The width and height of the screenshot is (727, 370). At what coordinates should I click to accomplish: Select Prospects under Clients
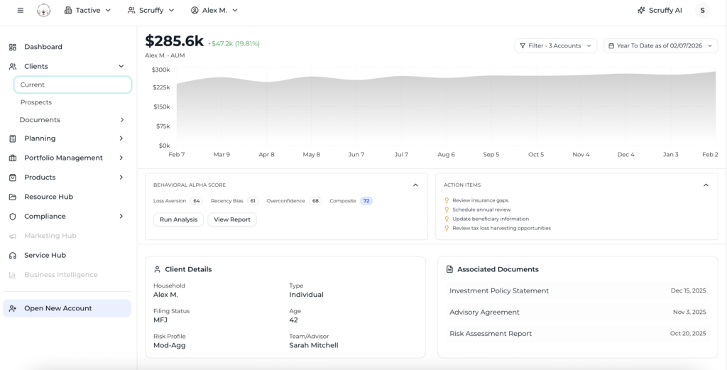[x=36, y=102]
